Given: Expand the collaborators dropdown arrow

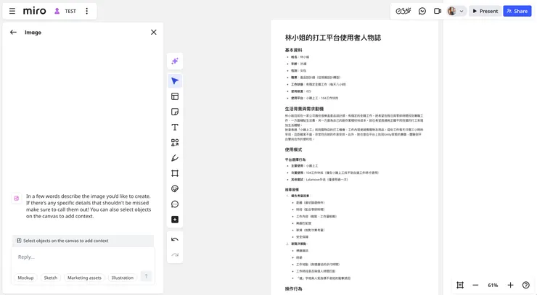Looking at the screenshot, I should click(462, 12).
